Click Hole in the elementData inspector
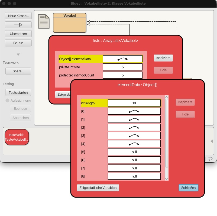Viewport: 217px width, 216px height. point(185,114)
